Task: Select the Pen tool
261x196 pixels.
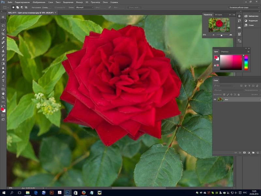Action: click(x=3, y=76)
